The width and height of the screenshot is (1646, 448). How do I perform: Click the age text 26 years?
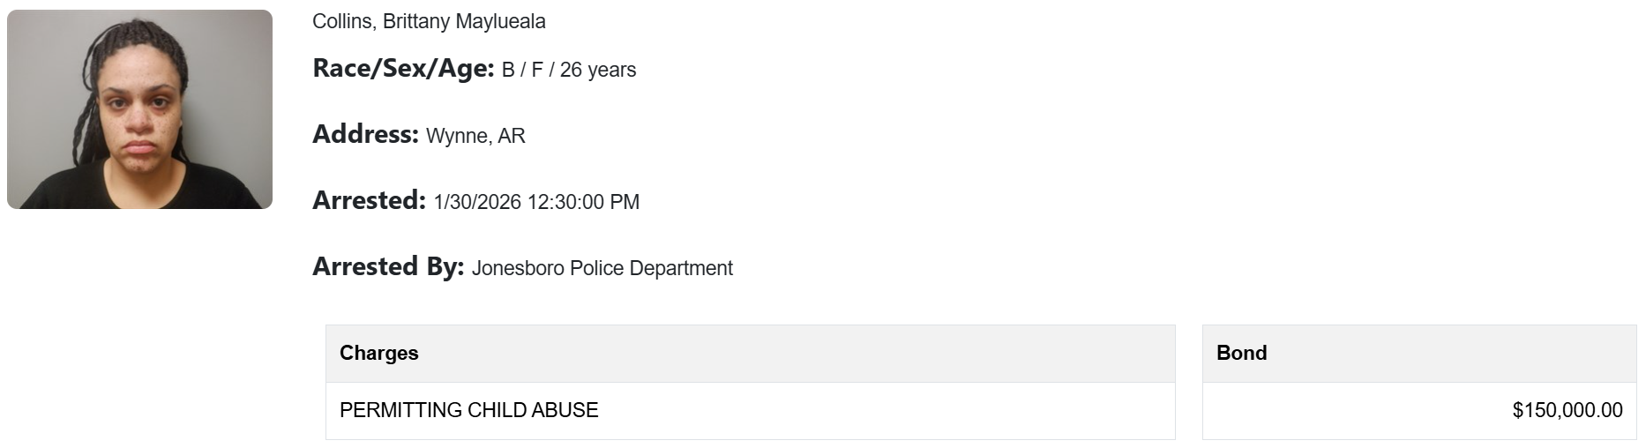pos(598,70)
